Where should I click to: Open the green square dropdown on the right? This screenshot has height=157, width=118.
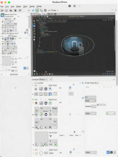click(x=111, y=113)
